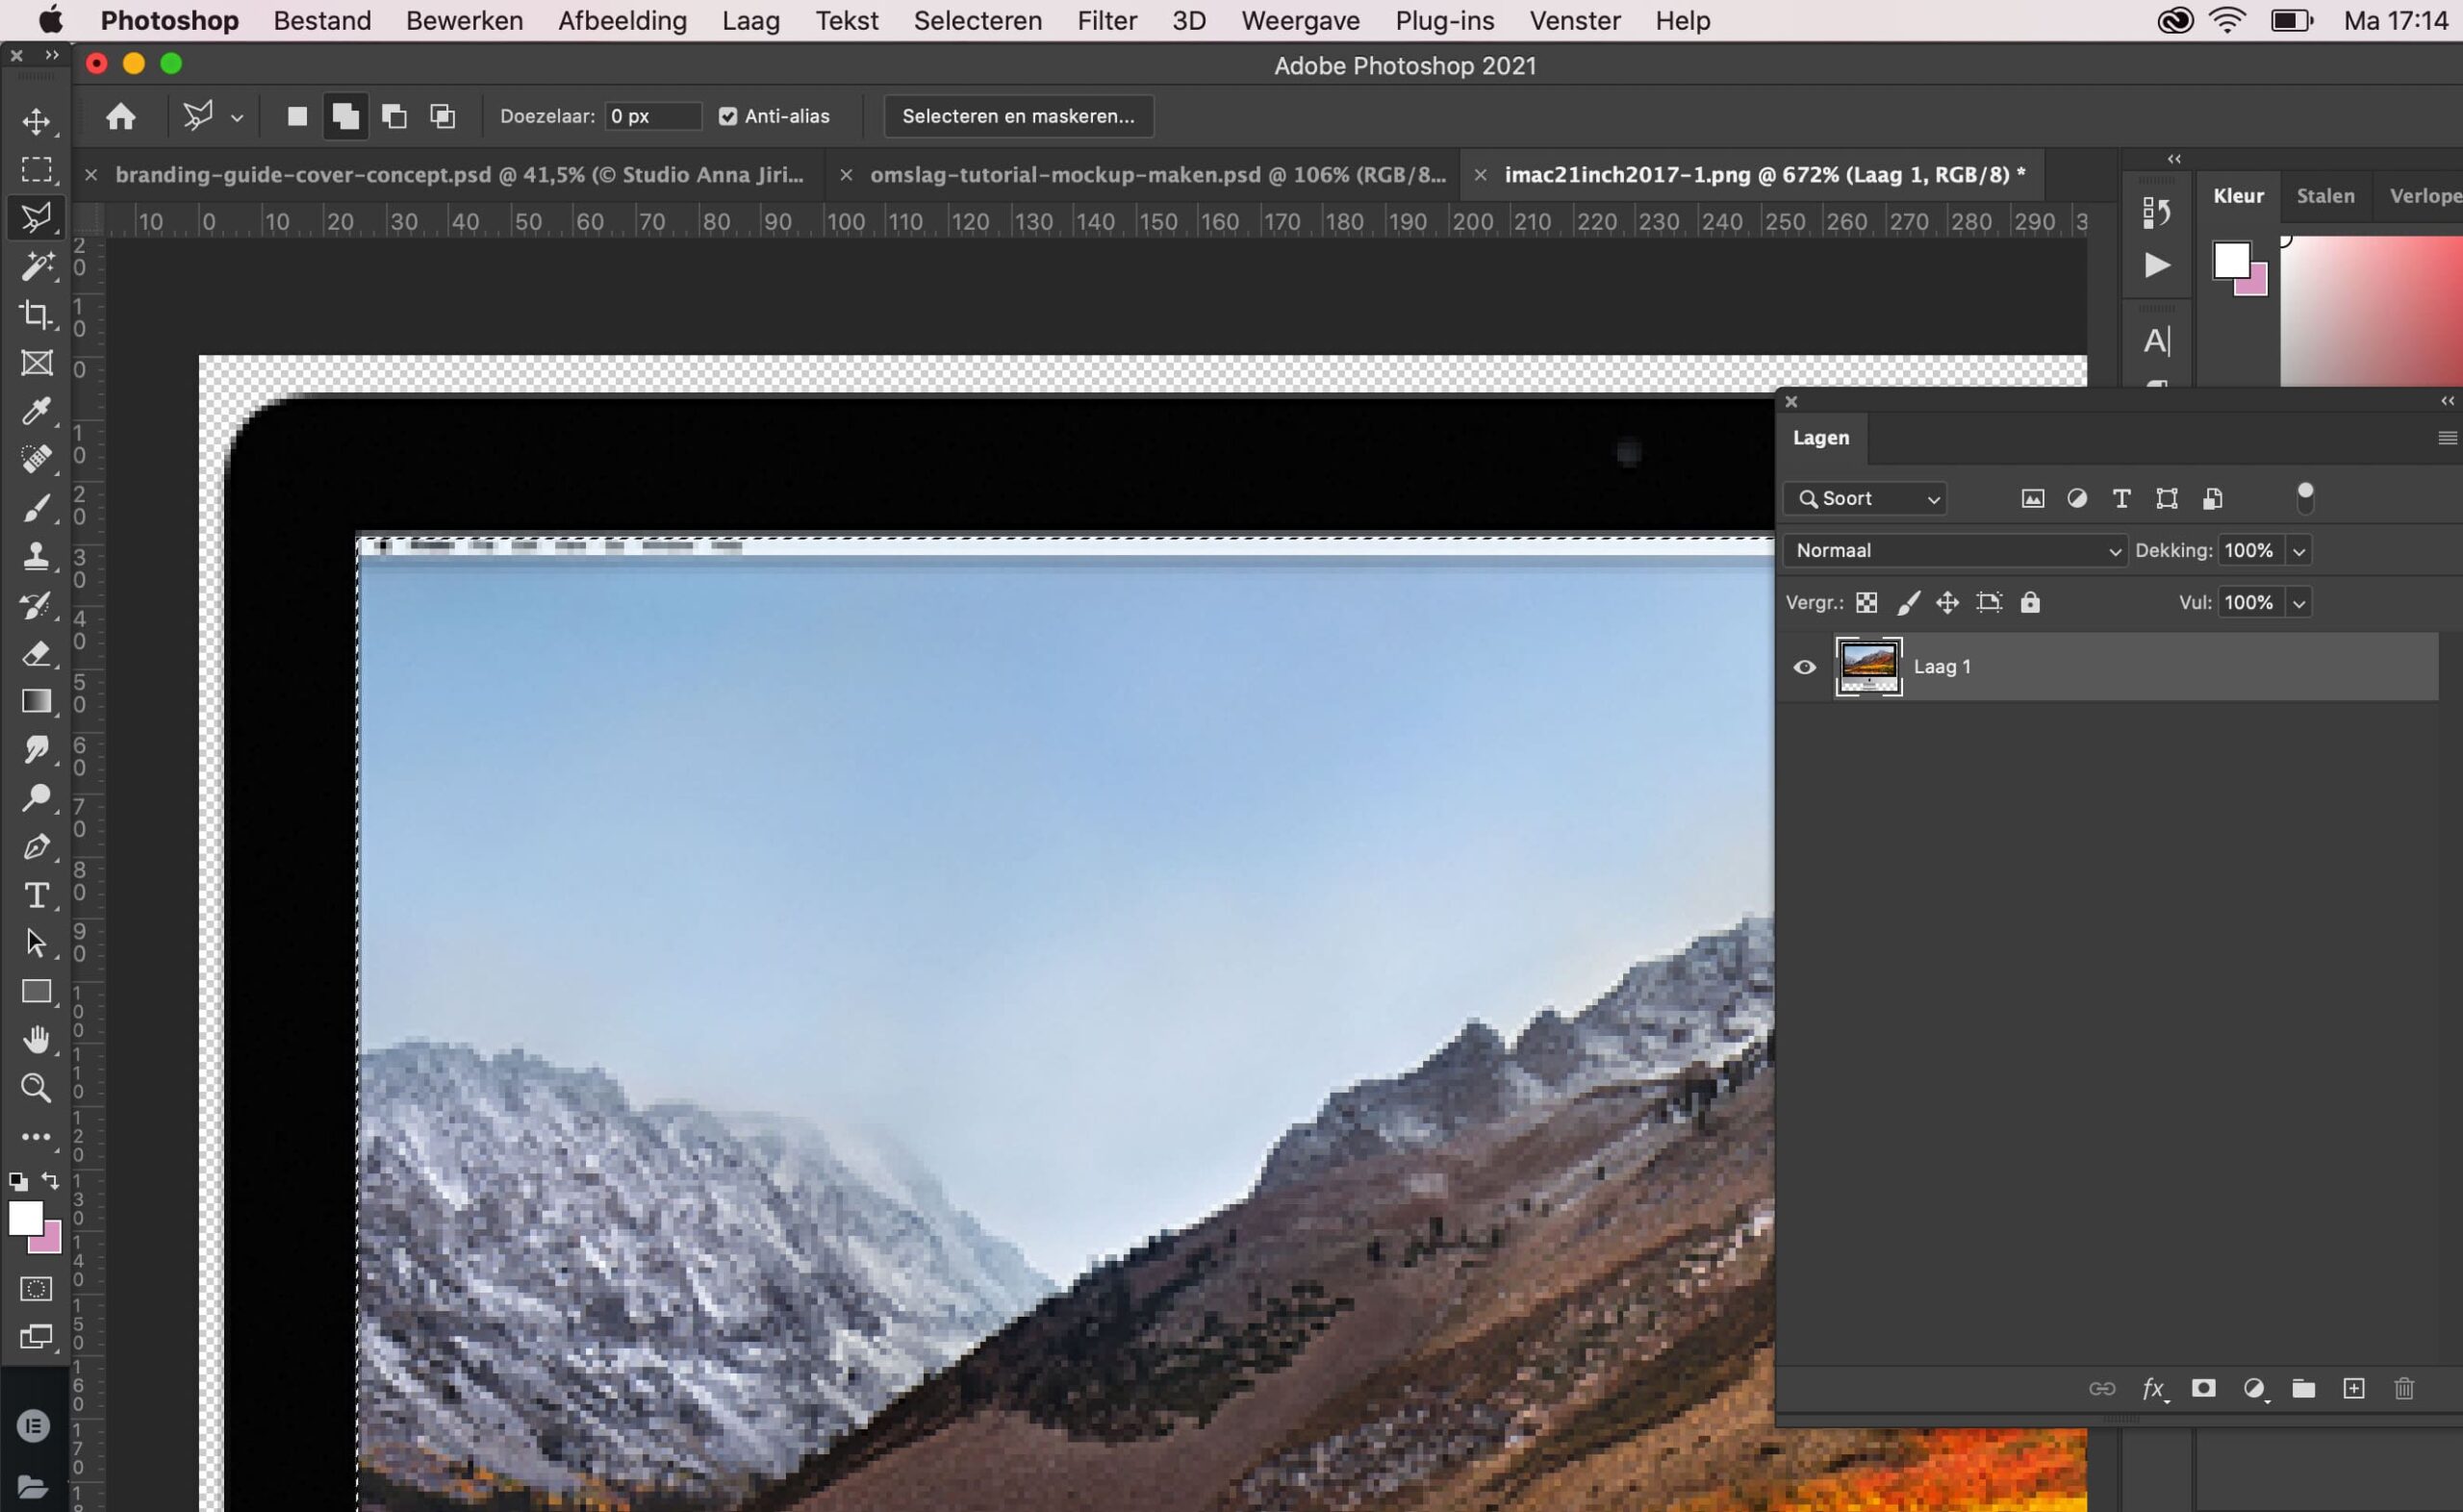2463x1512 pixels.
Task: Toggle lock all for layer
Action: 2030,602
